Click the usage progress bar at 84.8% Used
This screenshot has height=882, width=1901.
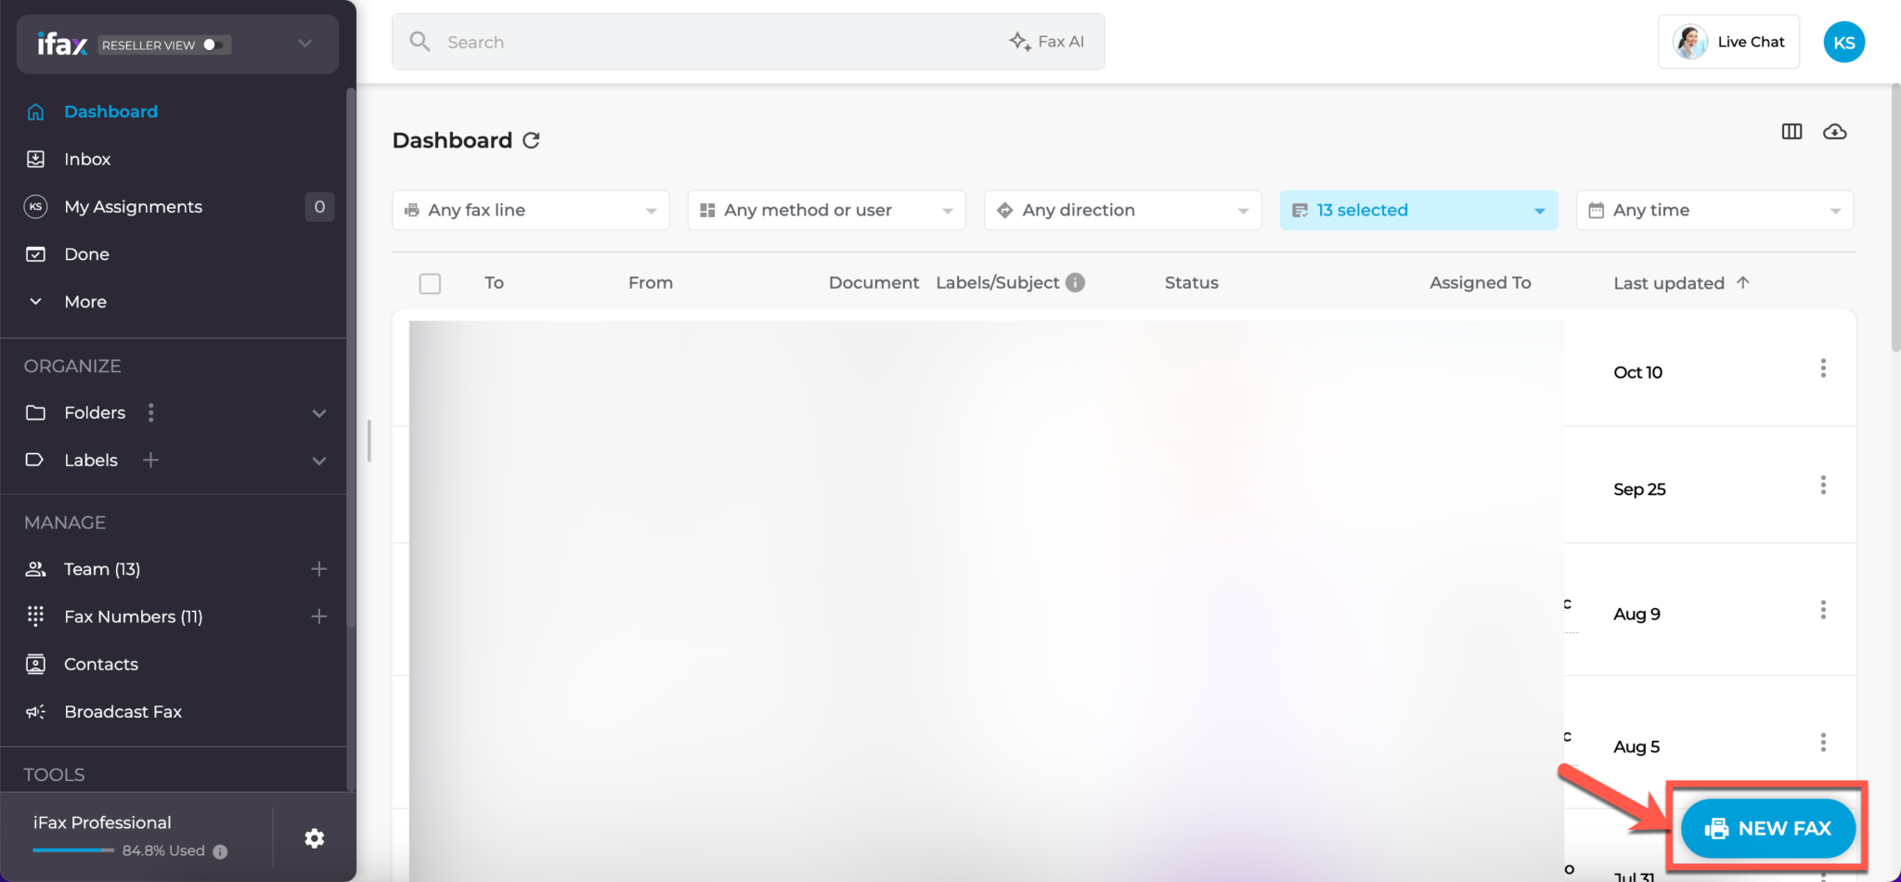coord(73,850)
